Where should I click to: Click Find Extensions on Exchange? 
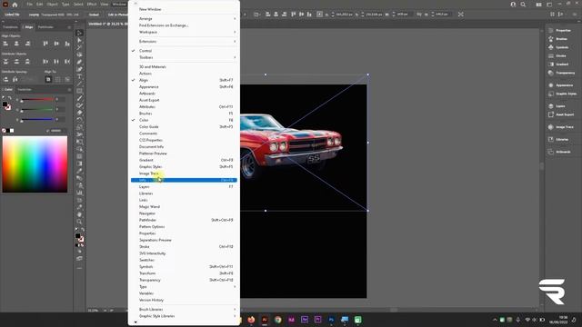coord(164,25)
